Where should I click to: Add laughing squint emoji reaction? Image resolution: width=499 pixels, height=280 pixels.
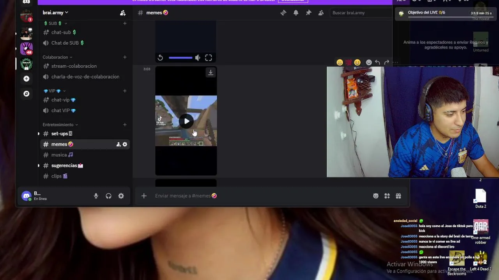point(357,62)
